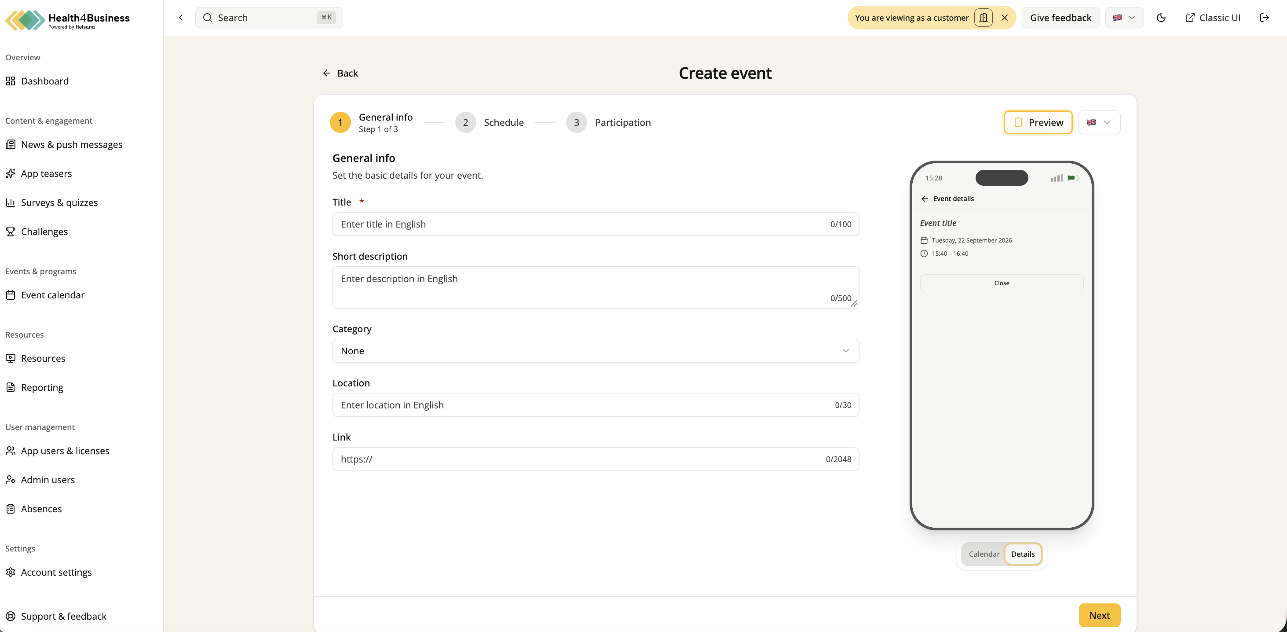Screen dimensions: 1287x632
Task: Click the Give feedback button
Action: pyautogui.click(x=1060, y=18)
